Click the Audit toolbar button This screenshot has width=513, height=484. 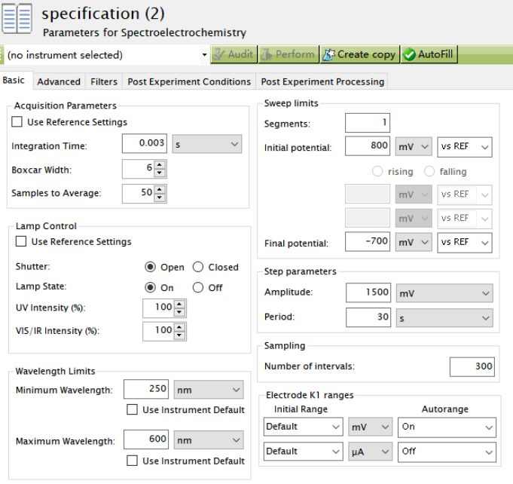coord(233,54)
